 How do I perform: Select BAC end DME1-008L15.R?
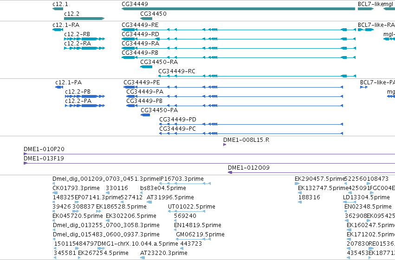(x=225, y=145)
